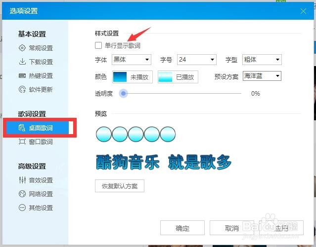This screenshot has width=316, height=247.
Task: Click the gear icon beside 常规设置
Action: [x=22, y=48]
